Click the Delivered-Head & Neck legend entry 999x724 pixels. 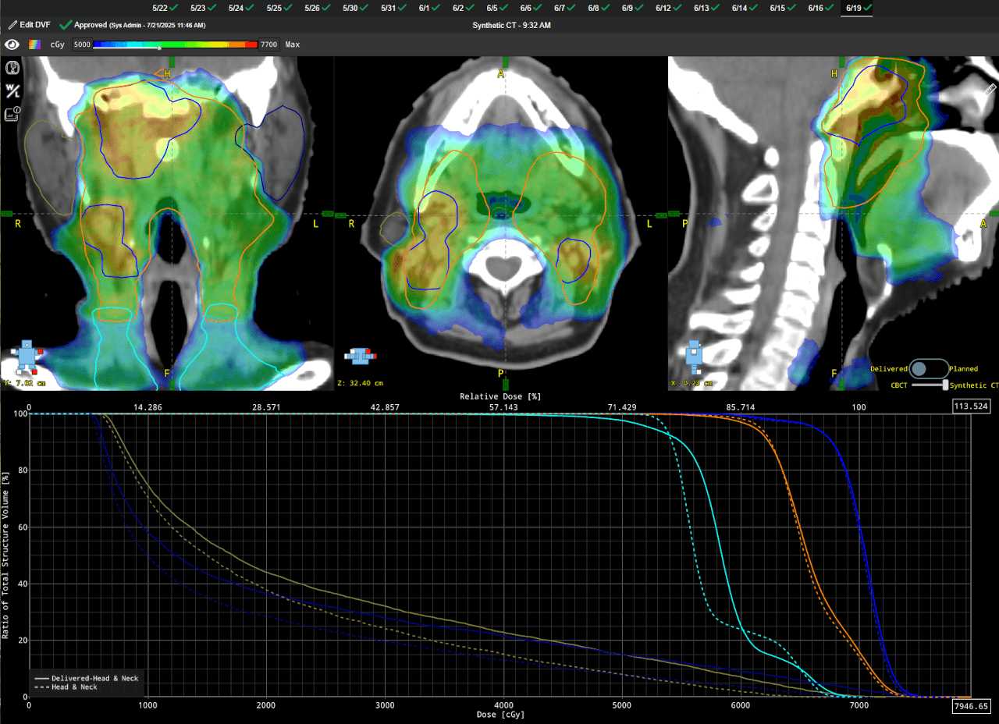(x=87, y=678)
